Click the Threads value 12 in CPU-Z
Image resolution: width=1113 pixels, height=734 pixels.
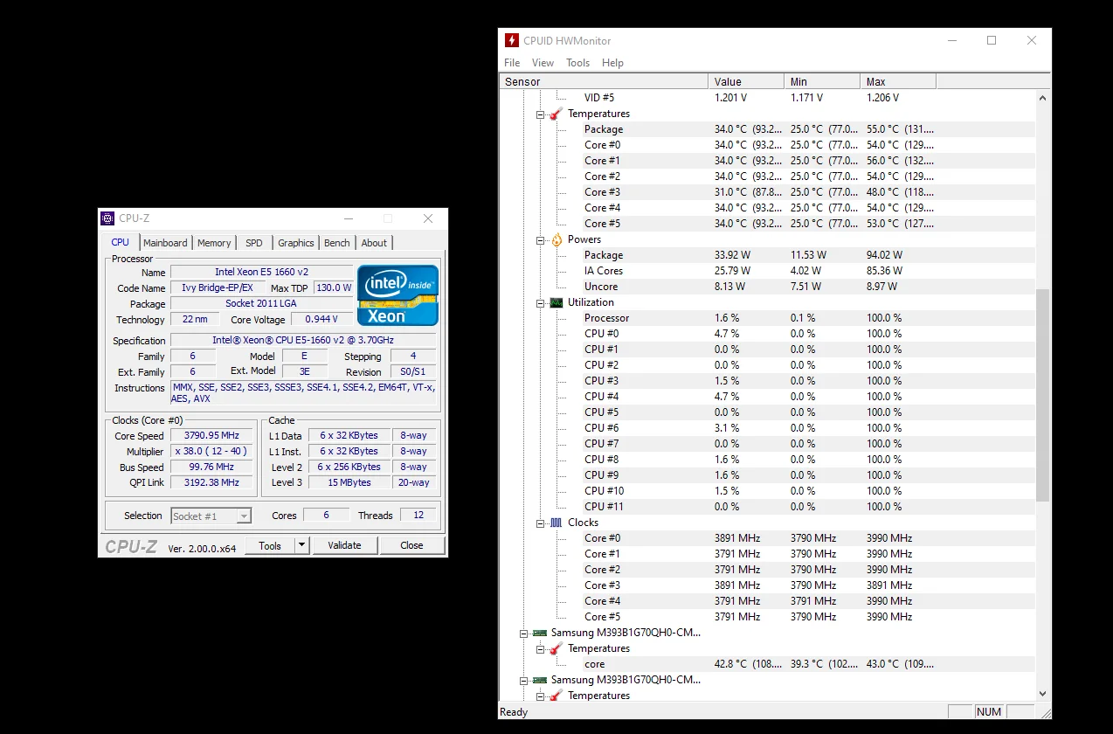tap(418, 516)
